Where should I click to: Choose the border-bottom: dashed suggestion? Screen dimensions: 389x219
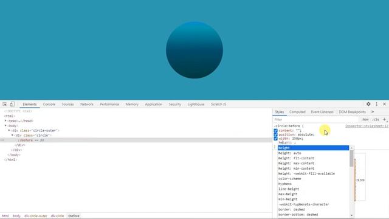(314, 215)
